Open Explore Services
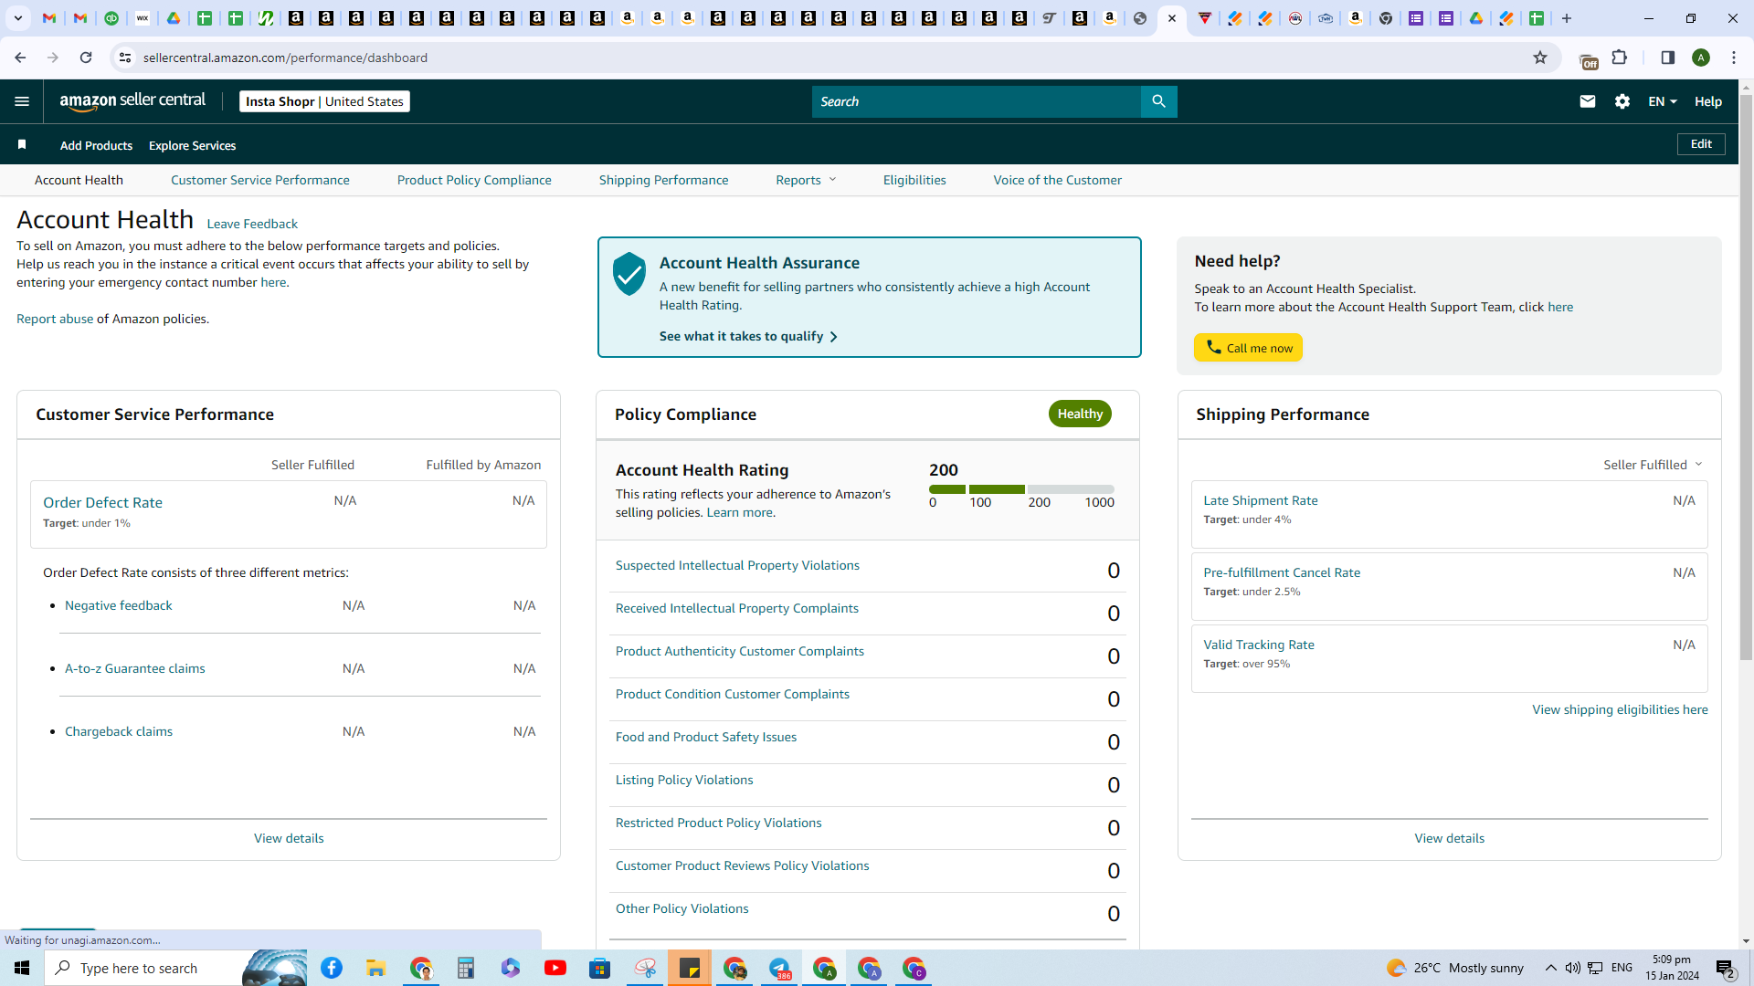Viewport: 1754px width, 986px height. pyautogui.click(x=192, y=145)
